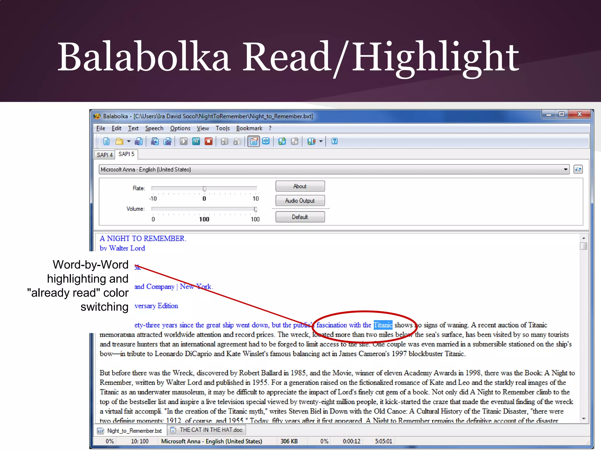
Task: Switch to Night_to_Remember.bxt document tab
Action: point(130,431)
